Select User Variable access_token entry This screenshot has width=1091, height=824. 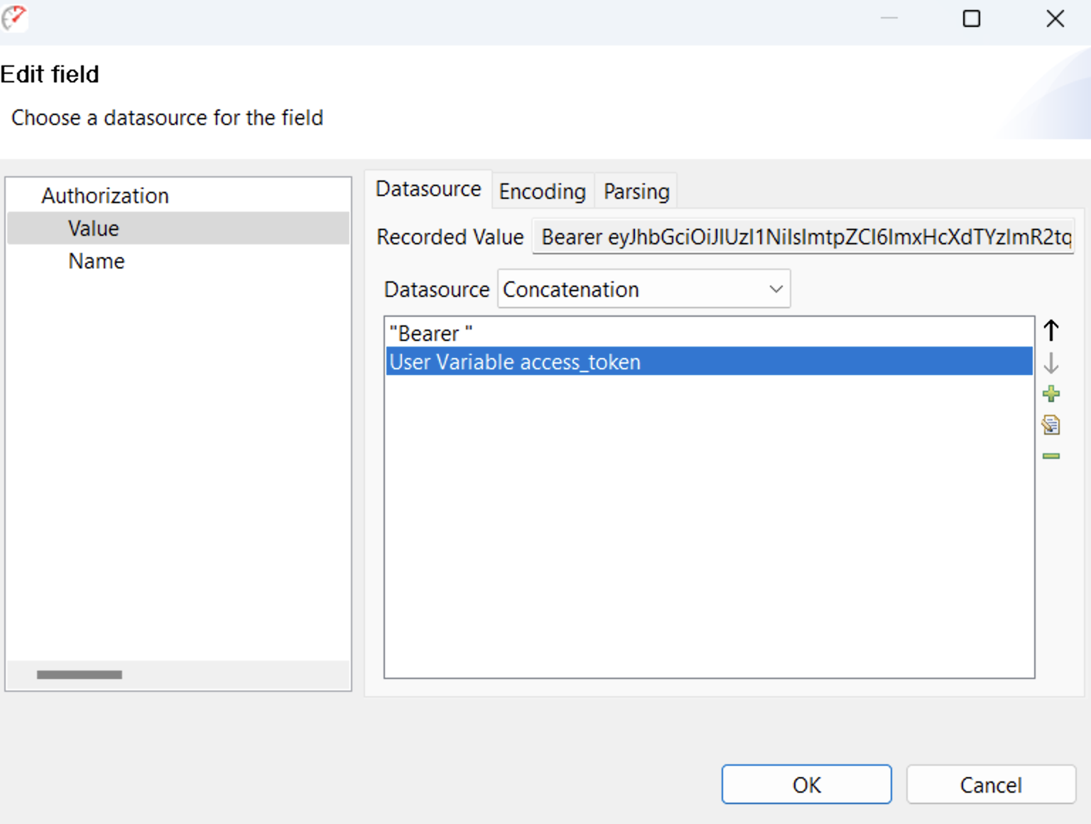pos(709,362)
